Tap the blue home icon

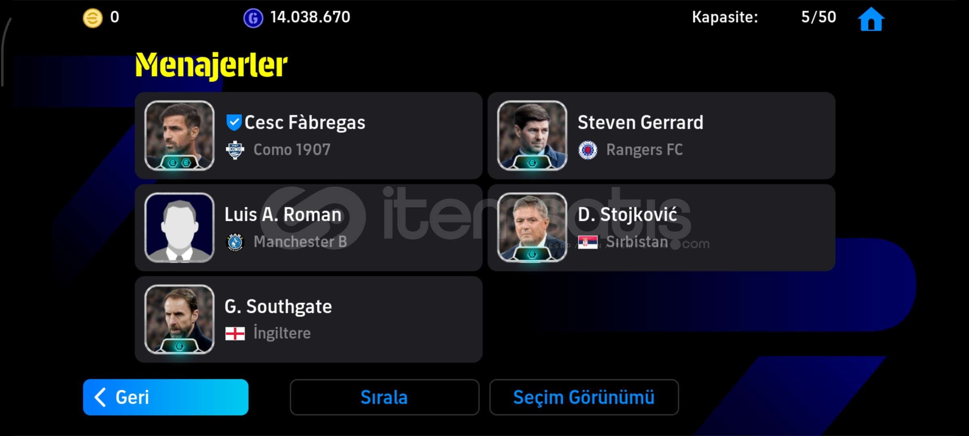point(871,19)
